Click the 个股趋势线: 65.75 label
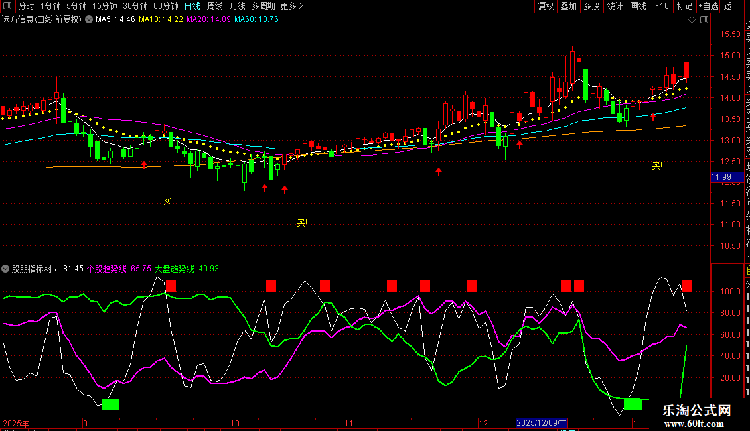Image resolution: width=750 pixels, height=431 pixels. 119,269
